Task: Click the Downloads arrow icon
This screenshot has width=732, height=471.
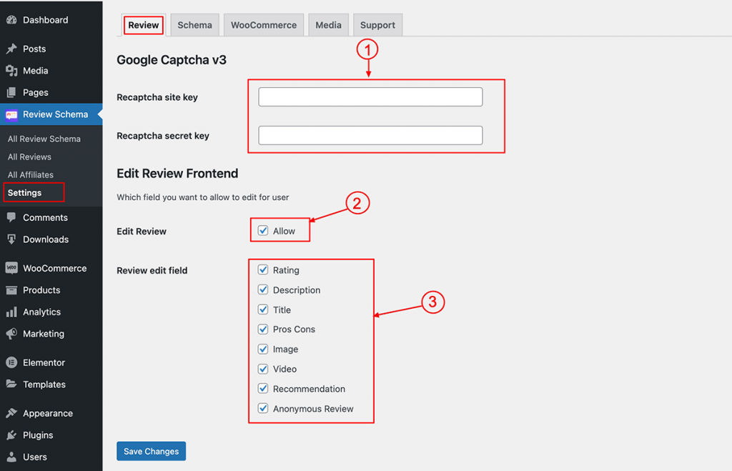Action: click(x=11, y=239)
